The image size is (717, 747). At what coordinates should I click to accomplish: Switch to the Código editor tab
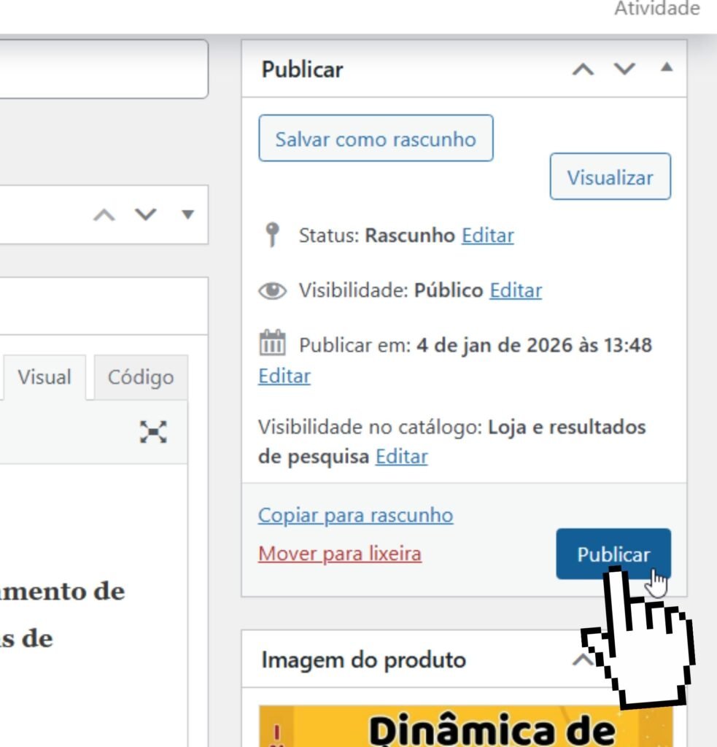coord(141,377)
